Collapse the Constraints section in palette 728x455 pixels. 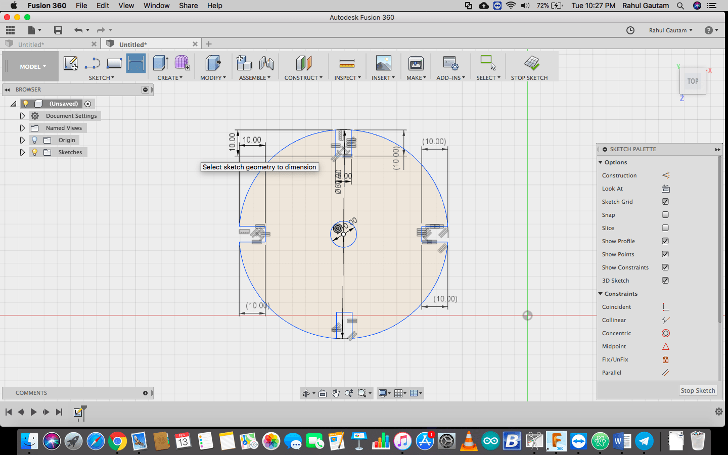pos(601,294)
